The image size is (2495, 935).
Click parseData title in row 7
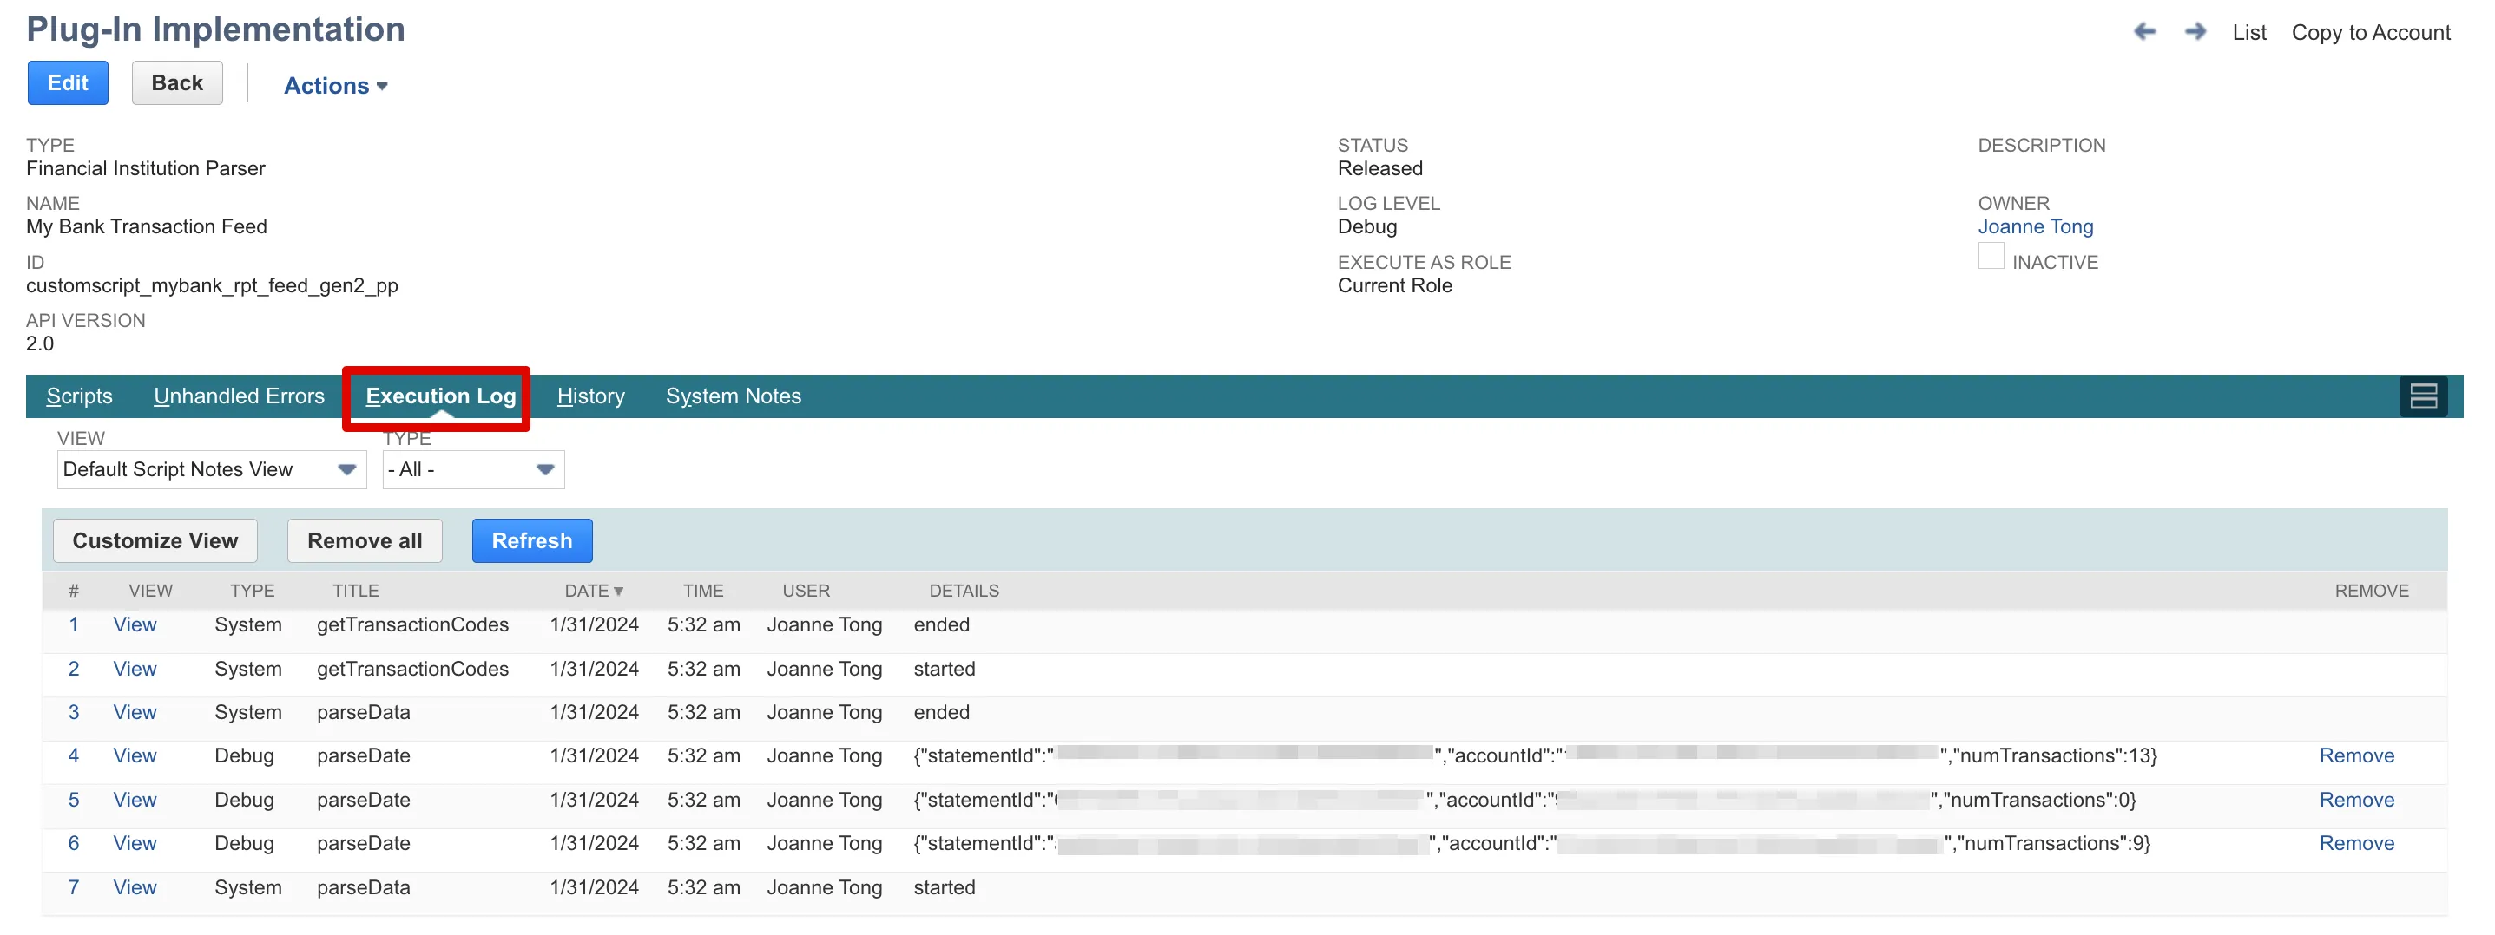[363, 887]
